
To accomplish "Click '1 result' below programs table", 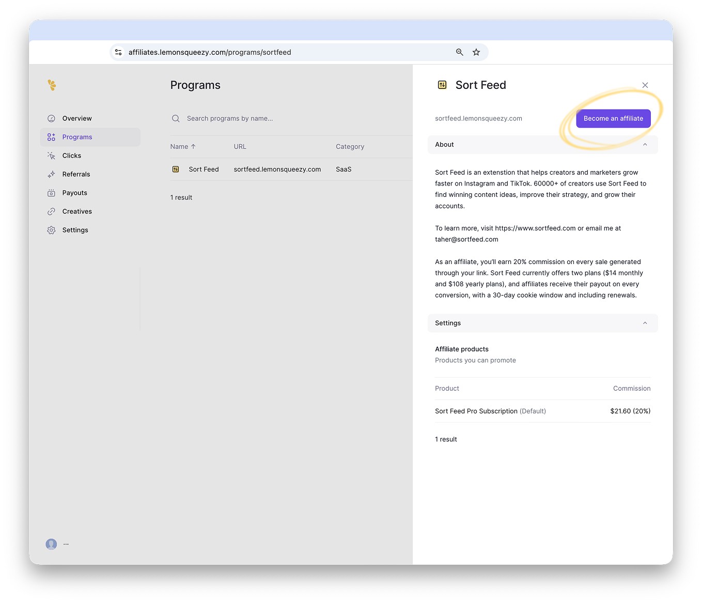I will (x=181, y=197).
